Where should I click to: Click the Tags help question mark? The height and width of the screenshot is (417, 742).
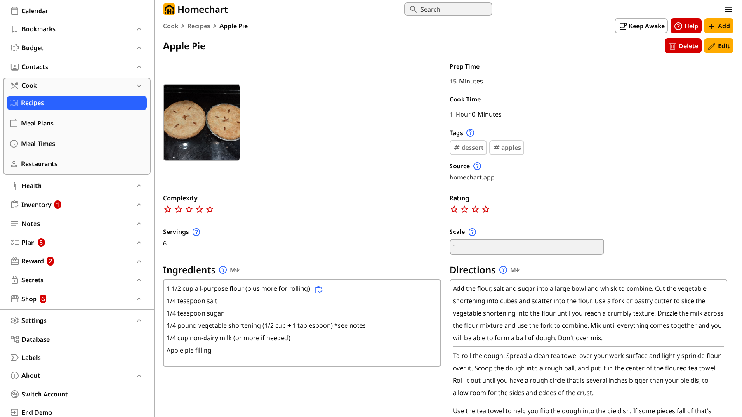pos(470,133)
